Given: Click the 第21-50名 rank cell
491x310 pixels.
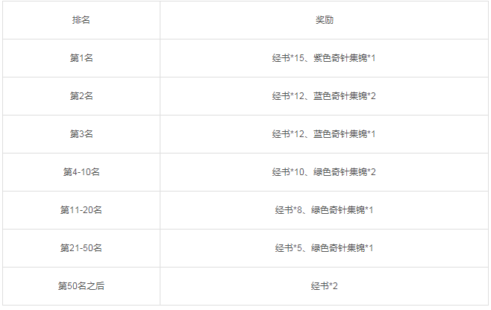Looking at the screenshot, I should click(81, 248).
